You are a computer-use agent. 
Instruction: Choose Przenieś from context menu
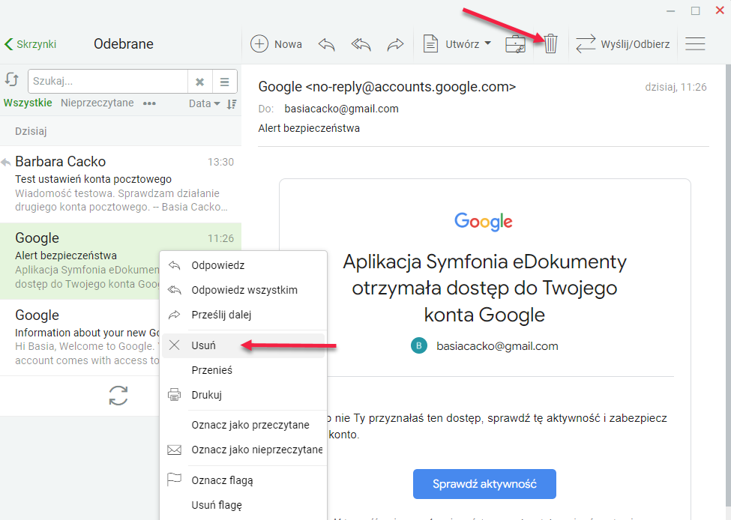click(243, 370)
